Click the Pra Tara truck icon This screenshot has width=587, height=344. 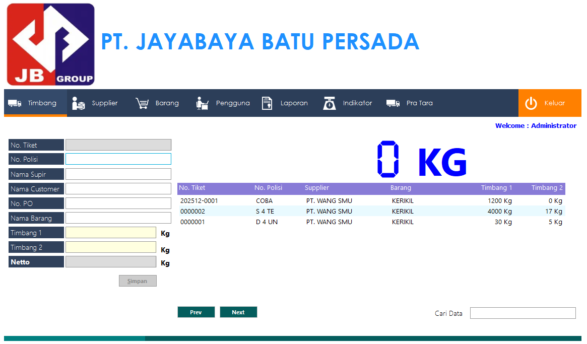click(393, 103)
